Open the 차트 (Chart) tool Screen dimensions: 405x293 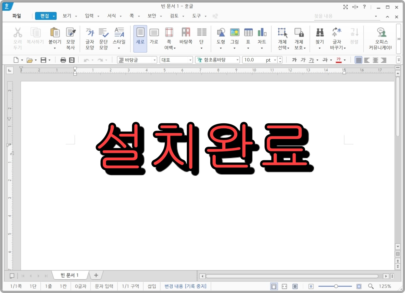tap(262, 35)
